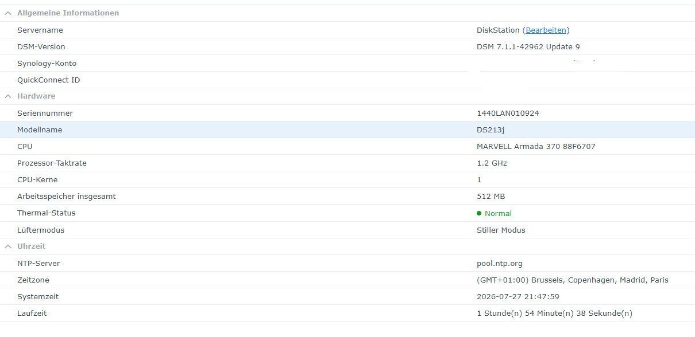This screenshot has width=695, height=337.
Task: Select the Servername label
Action: (40, 30)
